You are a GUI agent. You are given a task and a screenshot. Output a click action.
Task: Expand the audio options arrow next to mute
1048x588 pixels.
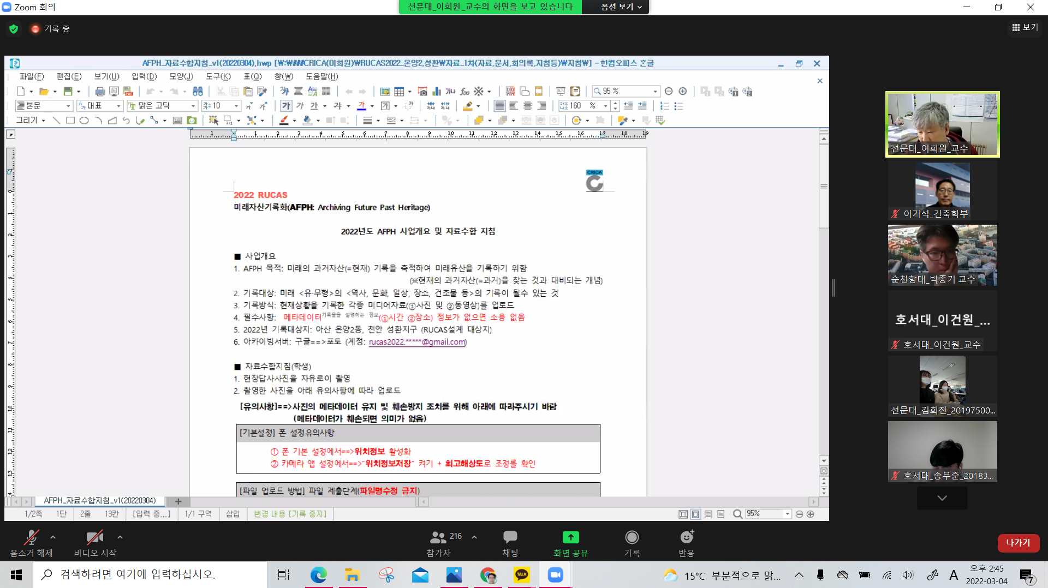tap(53, 537)
